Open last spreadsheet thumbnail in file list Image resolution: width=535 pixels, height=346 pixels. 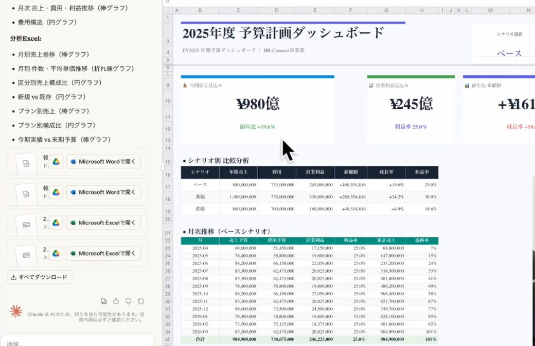[x=26, y=254]
